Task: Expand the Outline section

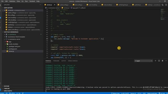Action: 7,86
